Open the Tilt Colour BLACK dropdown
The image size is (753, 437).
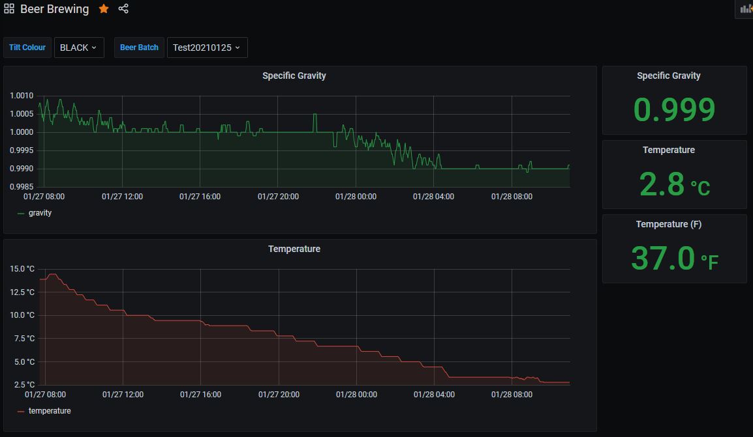point(79,48)
